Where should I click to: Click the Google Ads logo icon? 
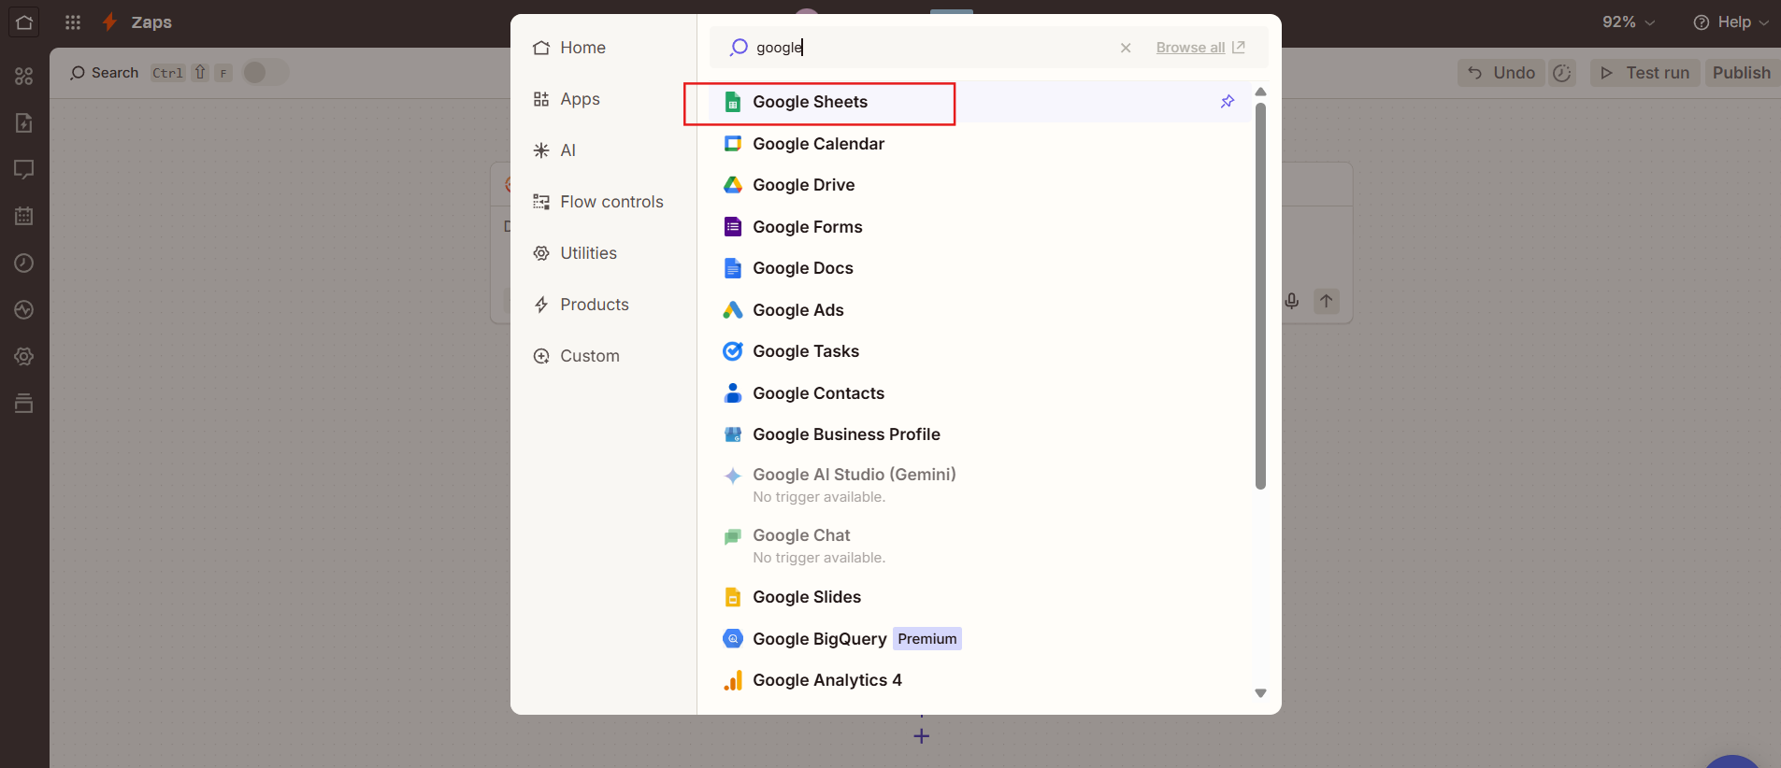coord(733,310)
